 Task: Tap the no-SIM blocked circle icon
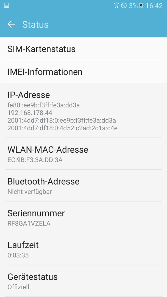(x=124, y=6)
